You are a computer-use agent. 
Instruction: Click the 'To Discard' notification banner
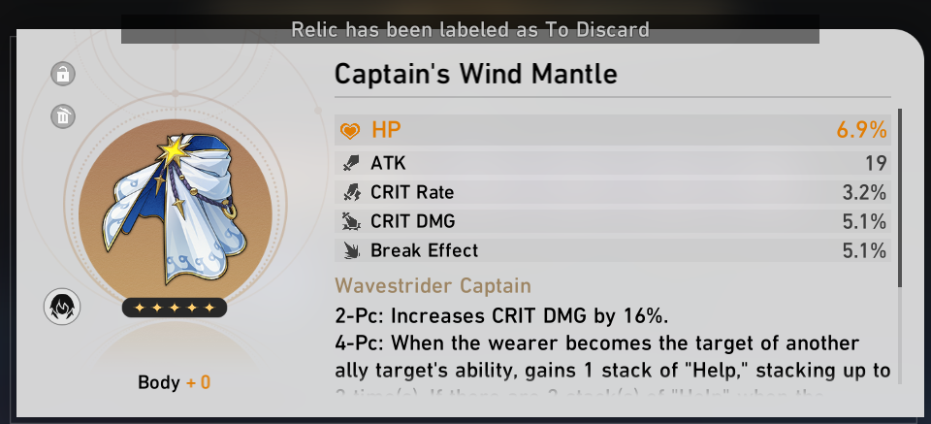tap(470, 29)
